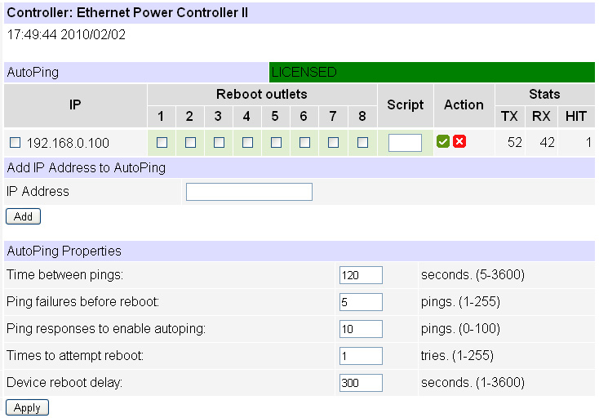599x418 pixels.
Task: Click Times to attempt reboot field
Action: (361, 356)
